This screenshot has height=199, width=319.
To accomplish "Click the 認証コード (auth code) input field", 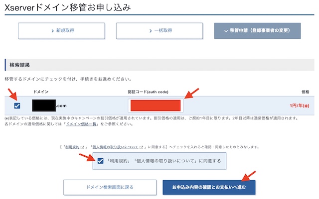I will pos(156,105).
